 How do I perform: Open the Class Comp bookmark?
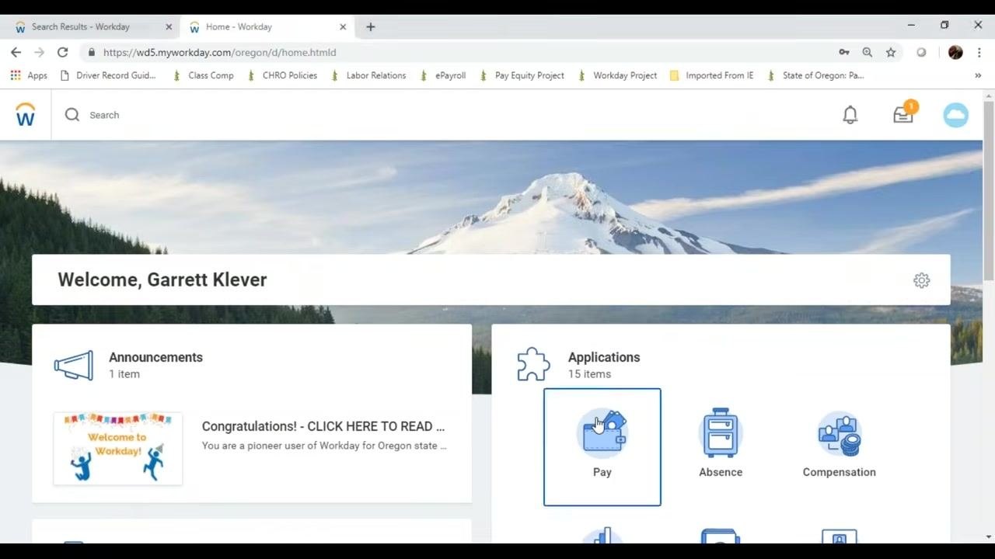click(203, 75)
